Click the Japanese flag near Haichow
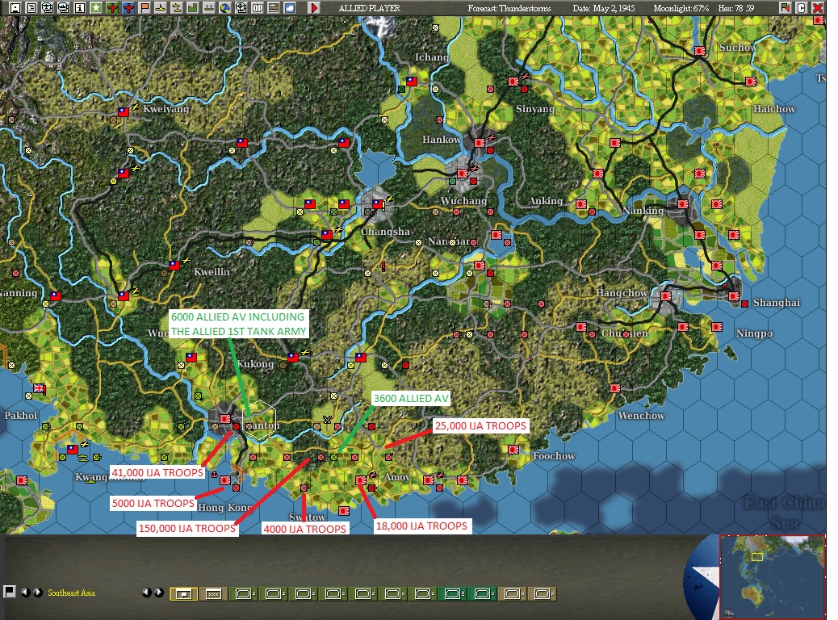838x620 pixels. pyautogui.click(x=751, y=82)
